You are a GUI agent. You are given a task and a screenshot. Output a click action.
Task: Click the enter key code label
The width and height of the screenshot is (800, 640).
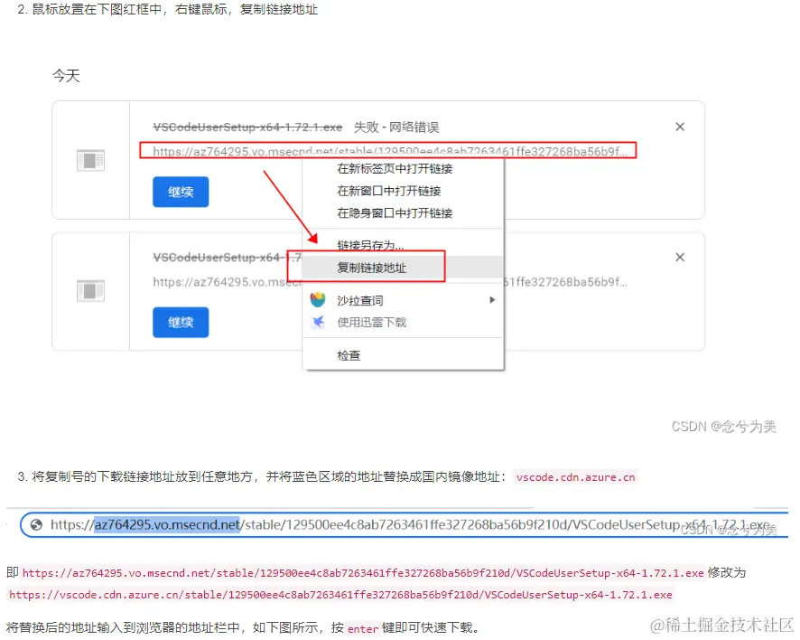tap(363, 629)
